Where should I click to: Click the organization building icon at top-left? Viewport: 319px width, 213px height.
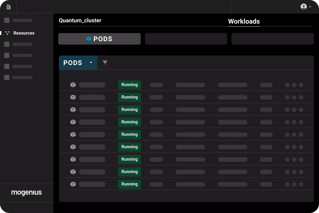(9, 7)
